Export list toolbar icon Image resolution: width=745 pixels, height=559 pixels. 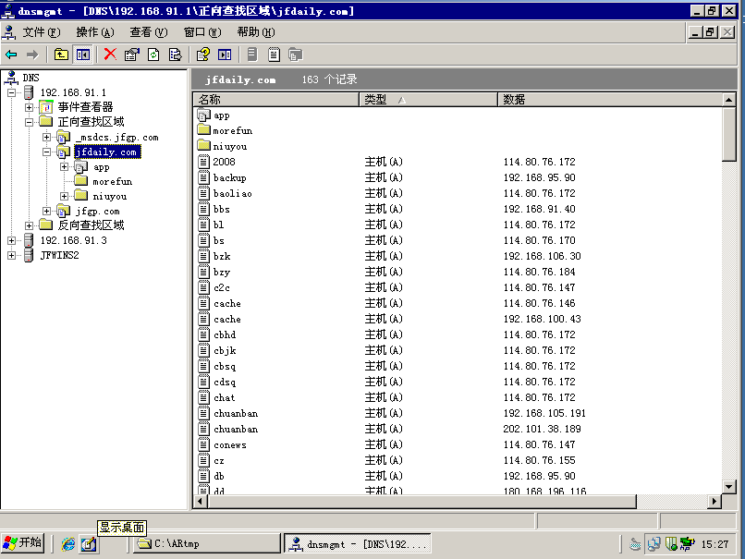coord(175,55)
